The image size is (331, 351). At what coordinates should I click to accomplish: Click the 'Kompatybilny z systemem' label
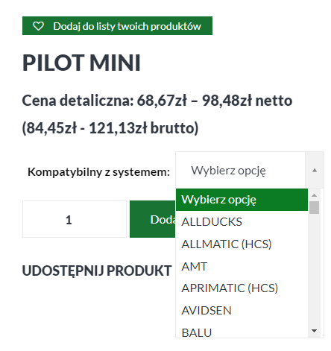(x=98, y=172)
